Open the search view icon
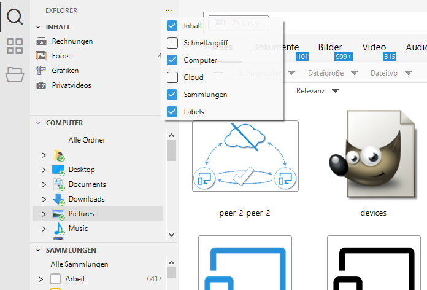The image size is (427, 290). [x=15, y=17]
